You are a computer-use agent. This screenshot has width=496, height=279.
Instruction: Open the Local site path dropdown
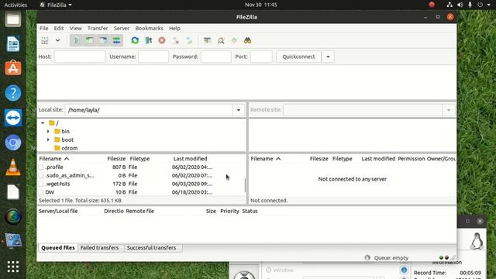tap(239, 110)
